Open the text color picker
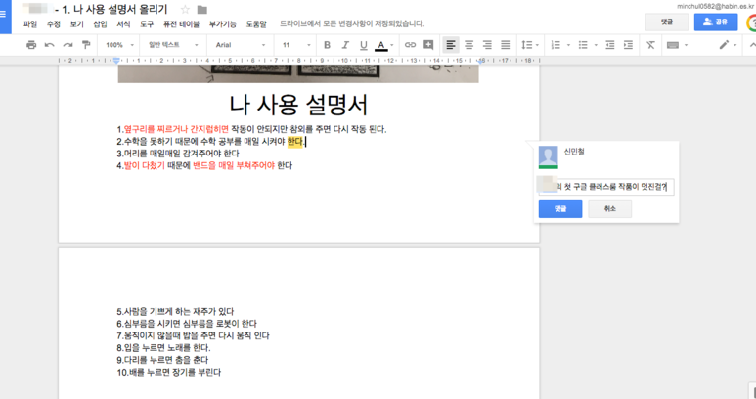Image resolution: width=756 pixels, height=399 pixels. point(384,45)
